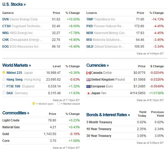Screen dimensions: 168x151
Task: Open the PXD ticker link
Action: click(x=90, y=26)
